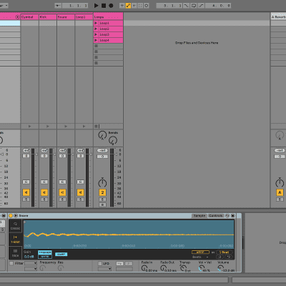Viewport: 286px width, 286px height.
Task: Click the Capture MIDI bracket icon
Action: [x=140, y=6]
